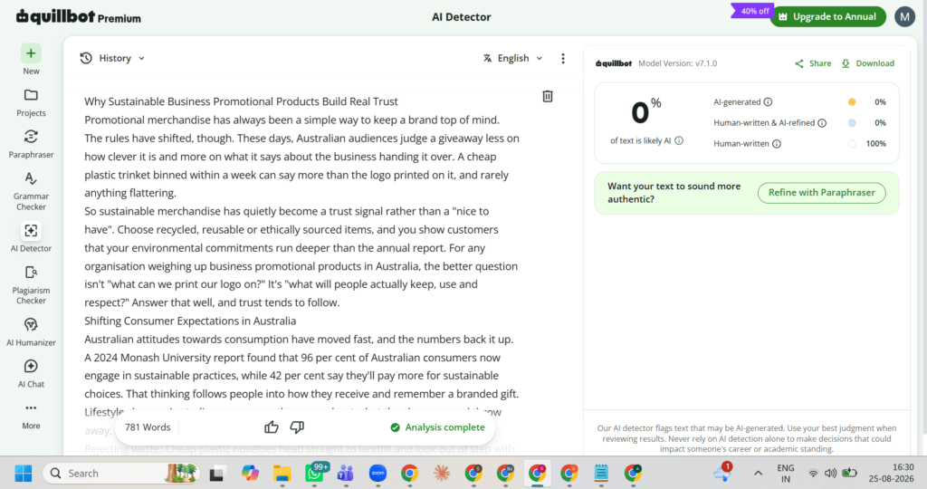927x489 pixels.
Task: Open the Plagiarism Checker tool
Action: tap(31, 273)
